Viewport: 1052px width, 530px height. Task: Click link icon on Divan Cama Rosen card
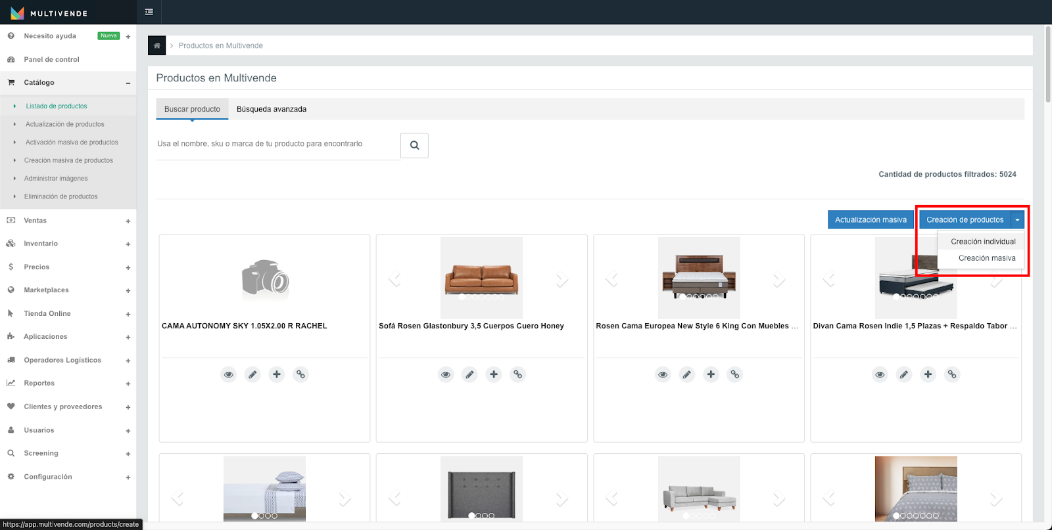pos(952,374)
